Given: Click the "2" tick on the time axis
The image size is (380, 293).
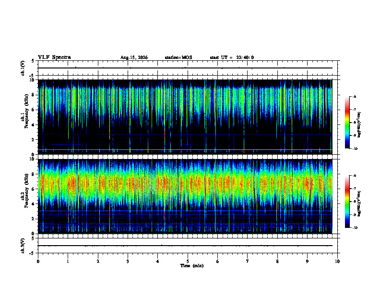Looking at the screenshot, I should point(98,261).
